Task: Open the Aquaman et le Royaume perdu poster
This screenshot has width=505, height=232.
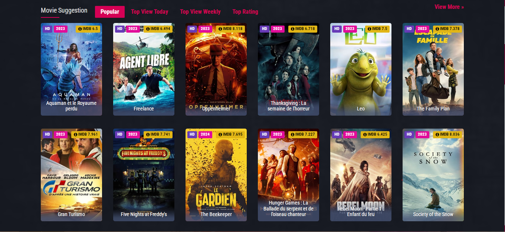Action: point(71,69)
